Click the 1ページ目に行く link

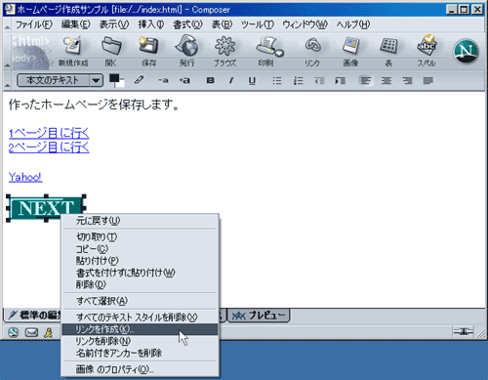tap(49, 133)
